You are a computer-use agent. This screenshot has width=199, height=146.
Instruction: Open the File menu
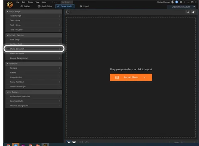[18, 2]
